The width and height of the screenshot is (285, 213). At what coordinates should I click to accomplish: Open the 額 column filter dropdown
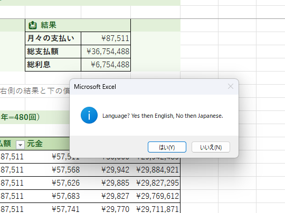[20, 145]
